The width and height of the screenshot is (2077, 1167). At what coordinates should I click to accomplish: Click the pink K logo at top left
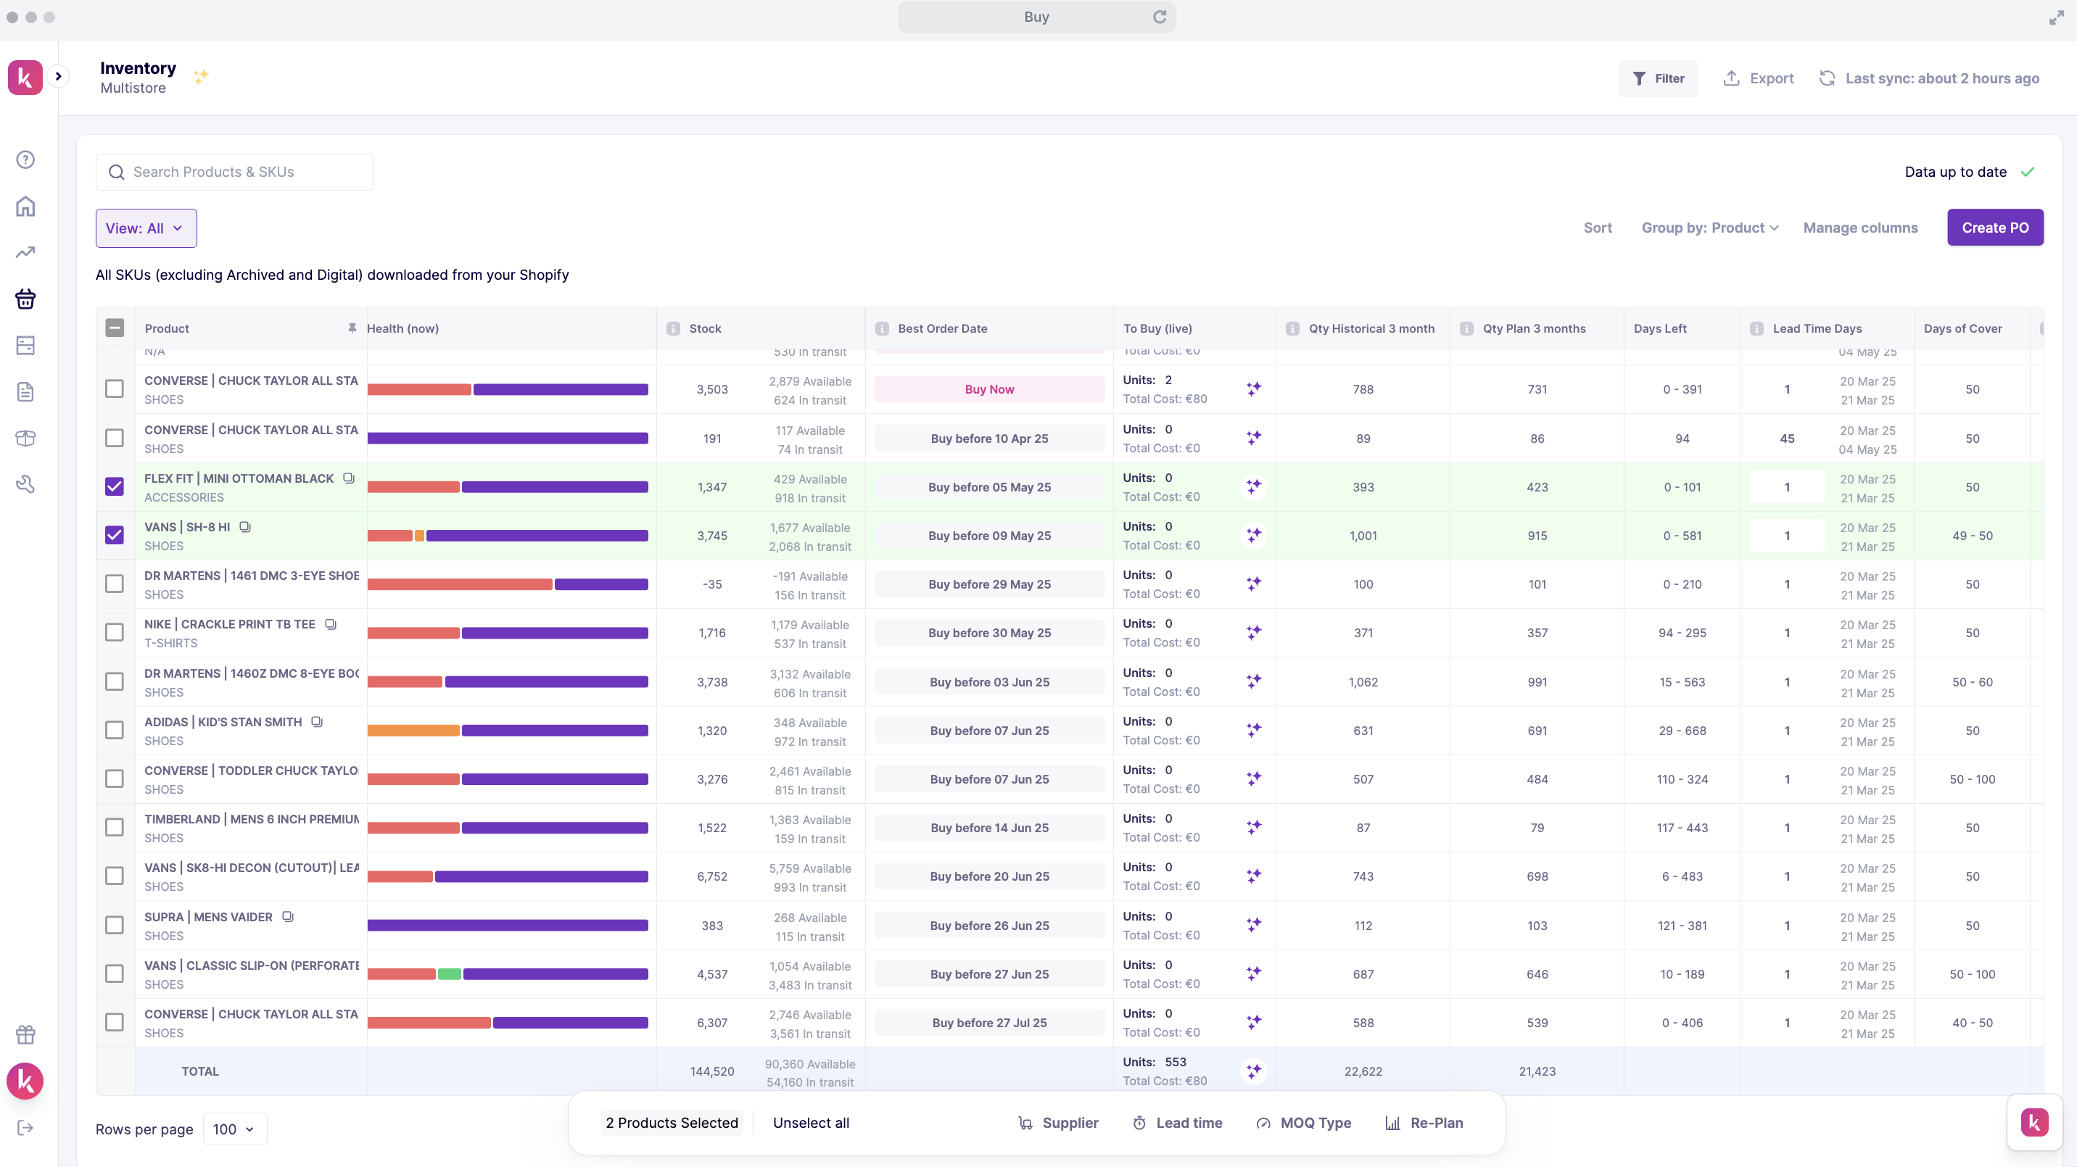pyautogui.click(x=25, y=78)
